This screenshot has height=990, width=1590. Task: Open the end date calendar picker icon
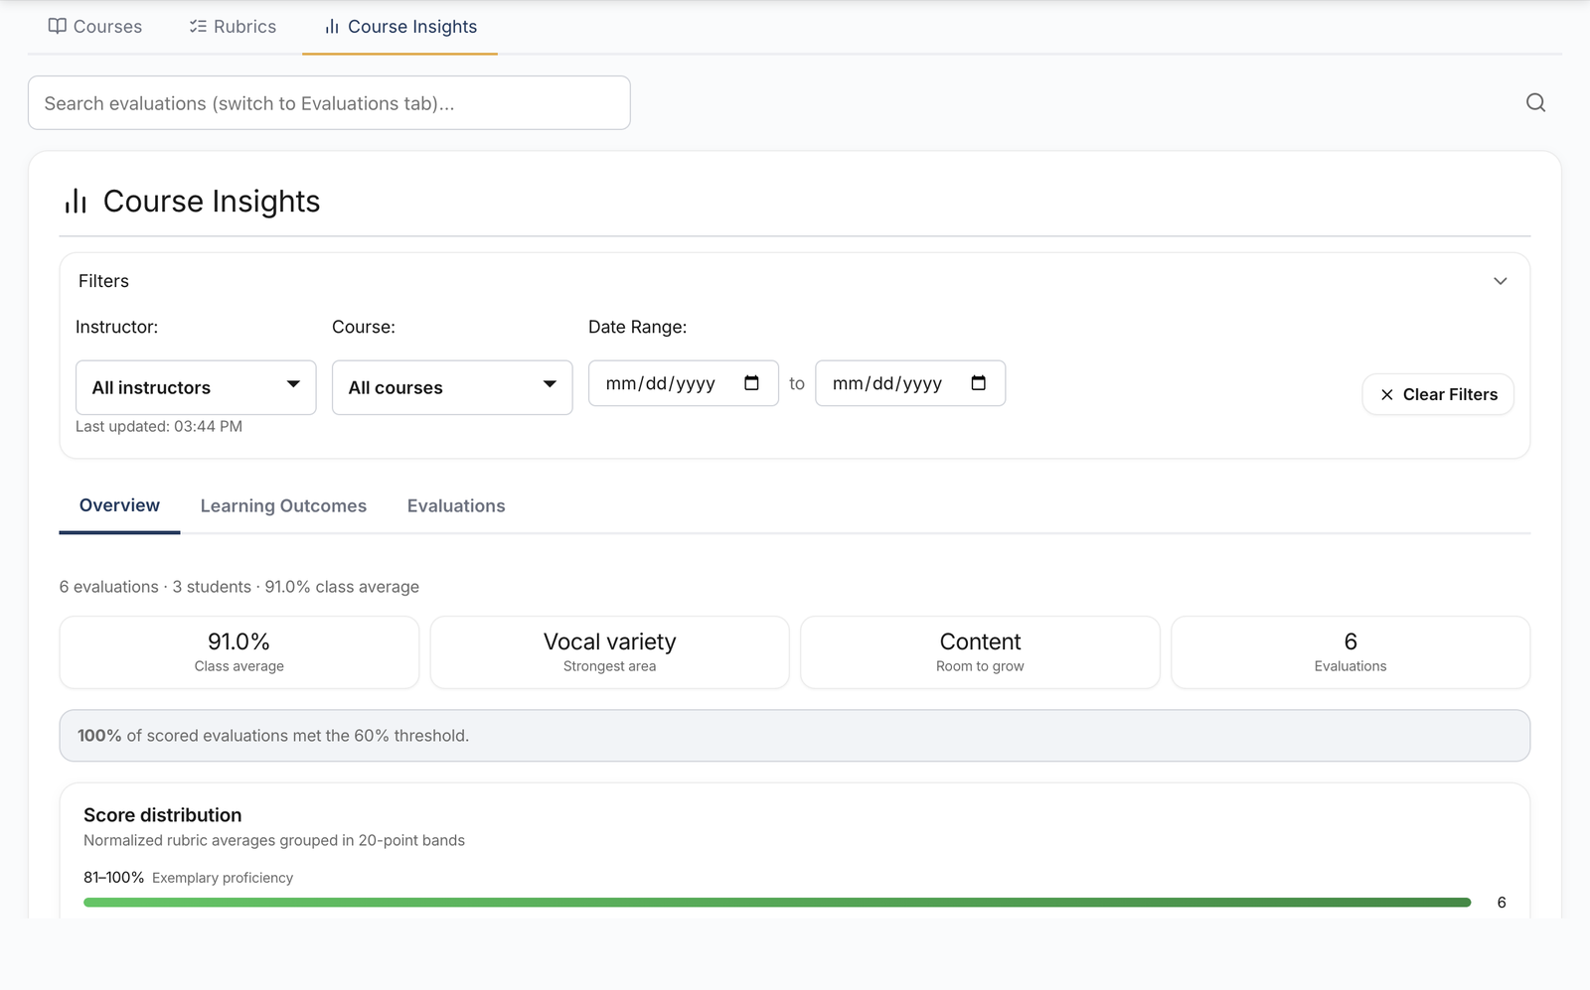(978, 383)
